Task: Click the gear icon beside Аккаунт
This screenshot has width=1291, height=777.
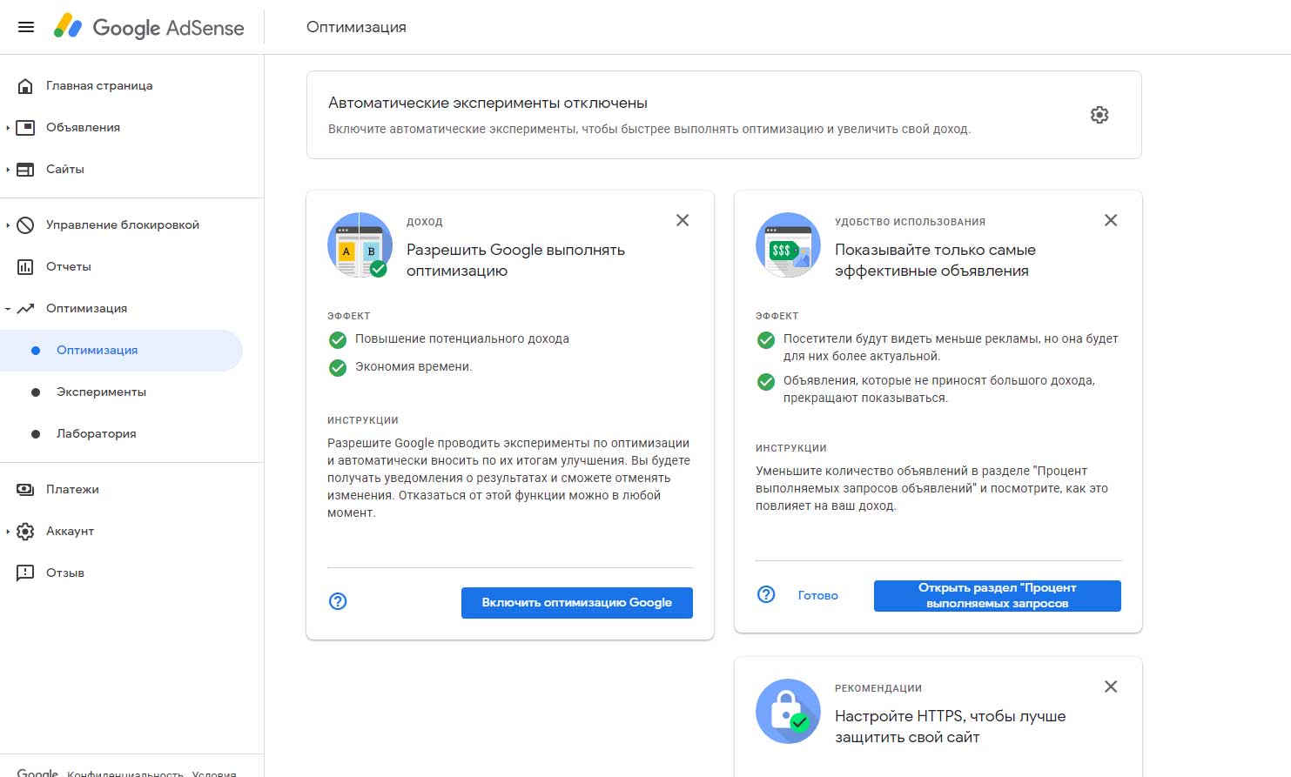Action: [x=25, y=531]
